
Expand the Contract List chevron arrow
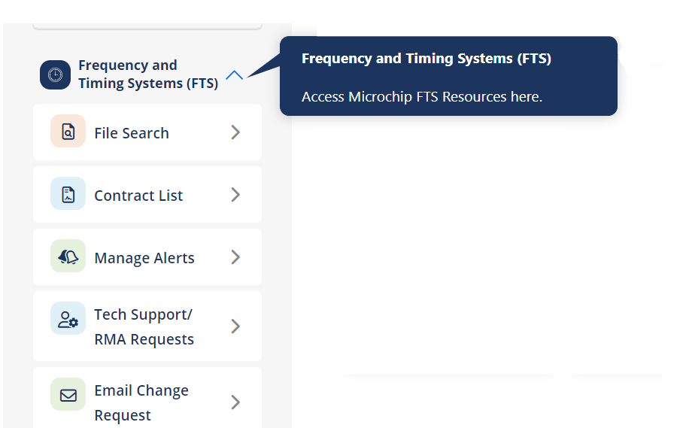click(235, 195)
